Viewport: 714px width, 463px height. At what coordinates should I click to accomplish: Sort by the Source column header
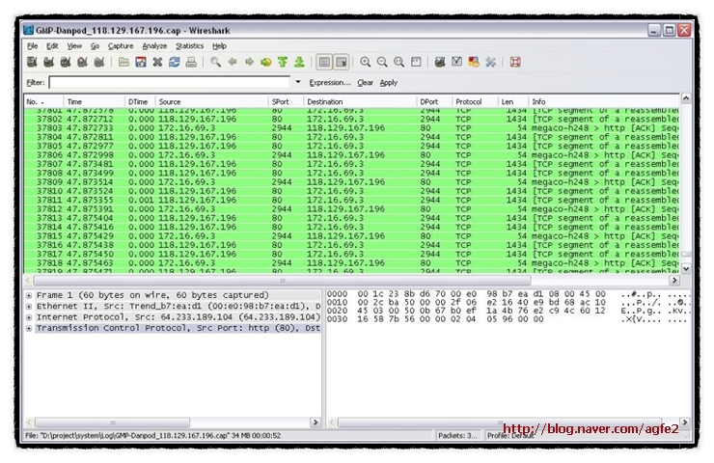pos(211,102)
